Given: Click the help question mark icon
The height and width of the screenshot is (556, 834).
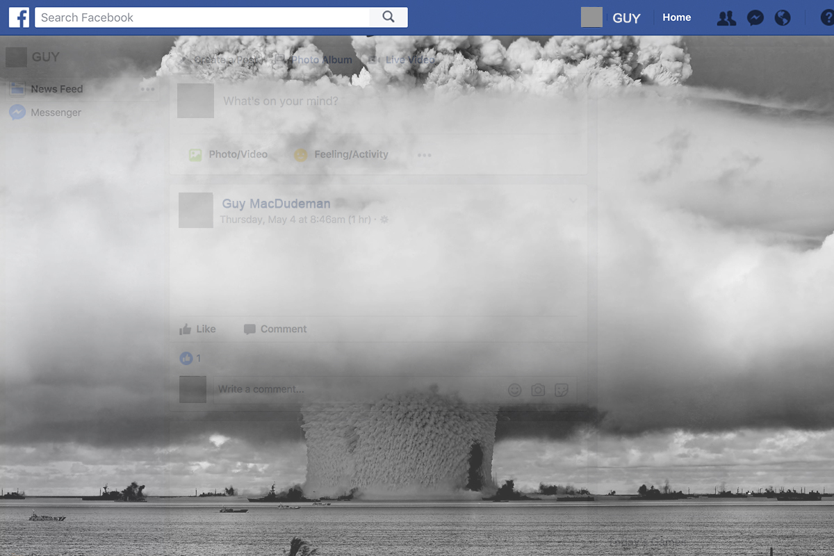Looking at the screenshot, I should (x=827, y=18).
